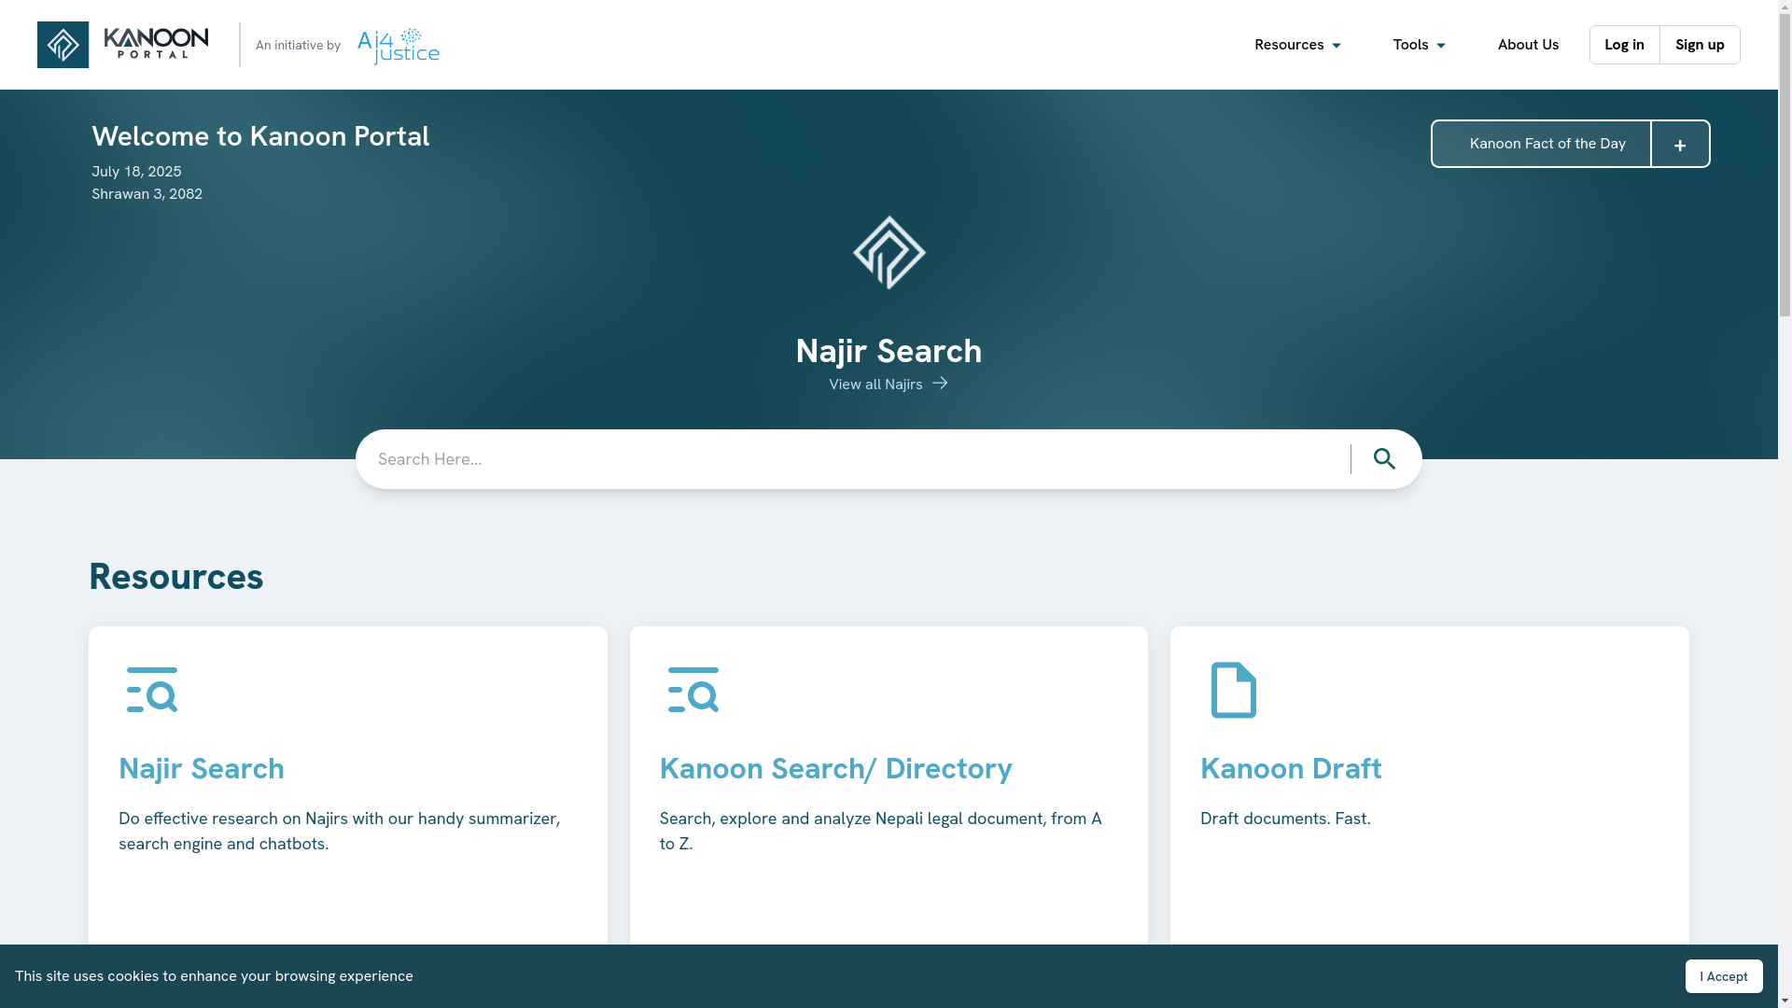Open the Tools dropdown menu

click(1419, 45)
